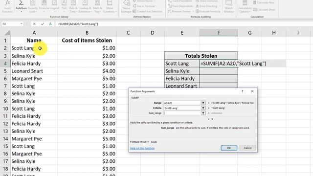Select cell A3 'Selina Kyle'

point(34,56)
